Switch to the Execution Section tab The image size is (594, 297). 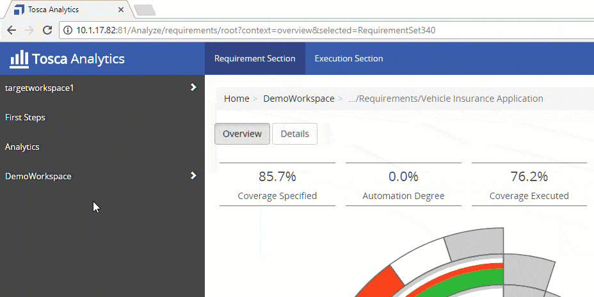(349, 58)
